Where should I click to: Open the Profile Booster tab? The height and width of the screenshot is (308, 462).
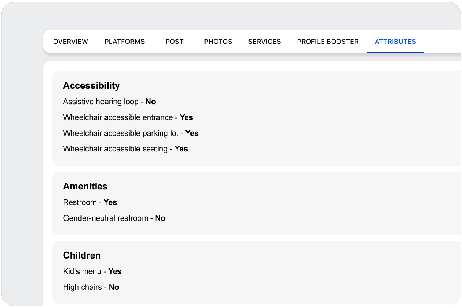point(327,42)
